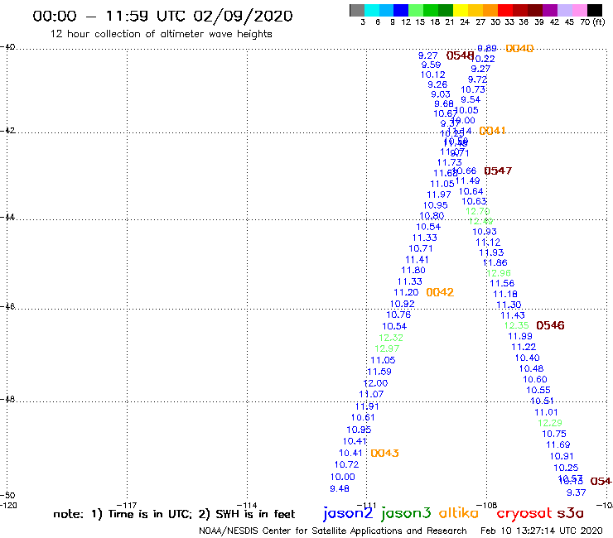
Task: Click the wave height value '10.48'
Action: 531,369
